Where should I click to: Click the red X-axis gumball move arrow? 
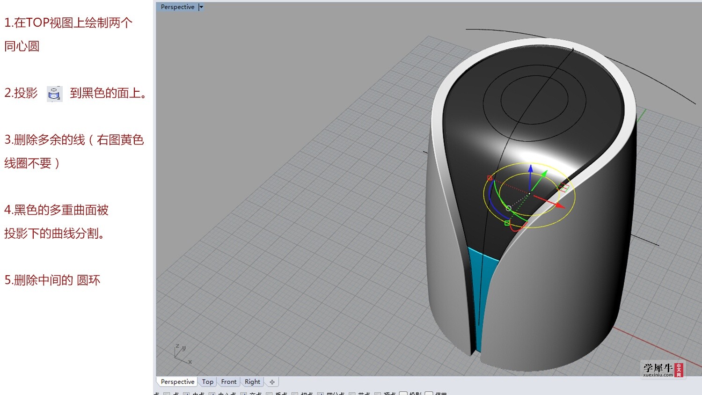pos(558,205)
